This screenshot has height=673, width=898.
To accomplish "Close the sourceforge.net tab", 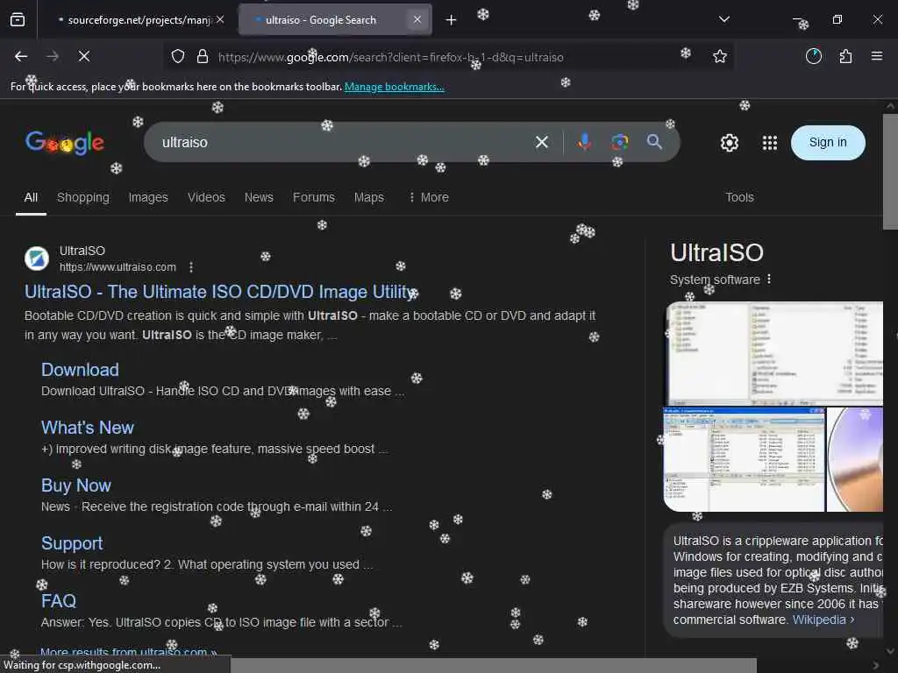I will pos(220,19).
